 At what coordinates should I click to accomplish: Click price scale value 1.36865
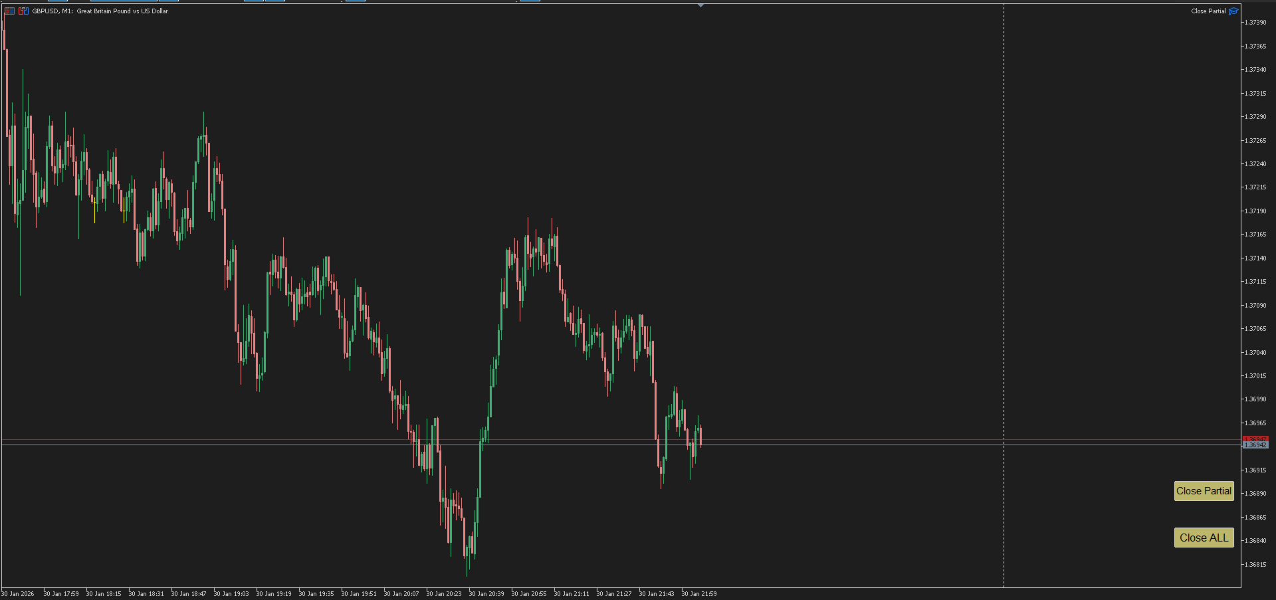point(1255,518)
